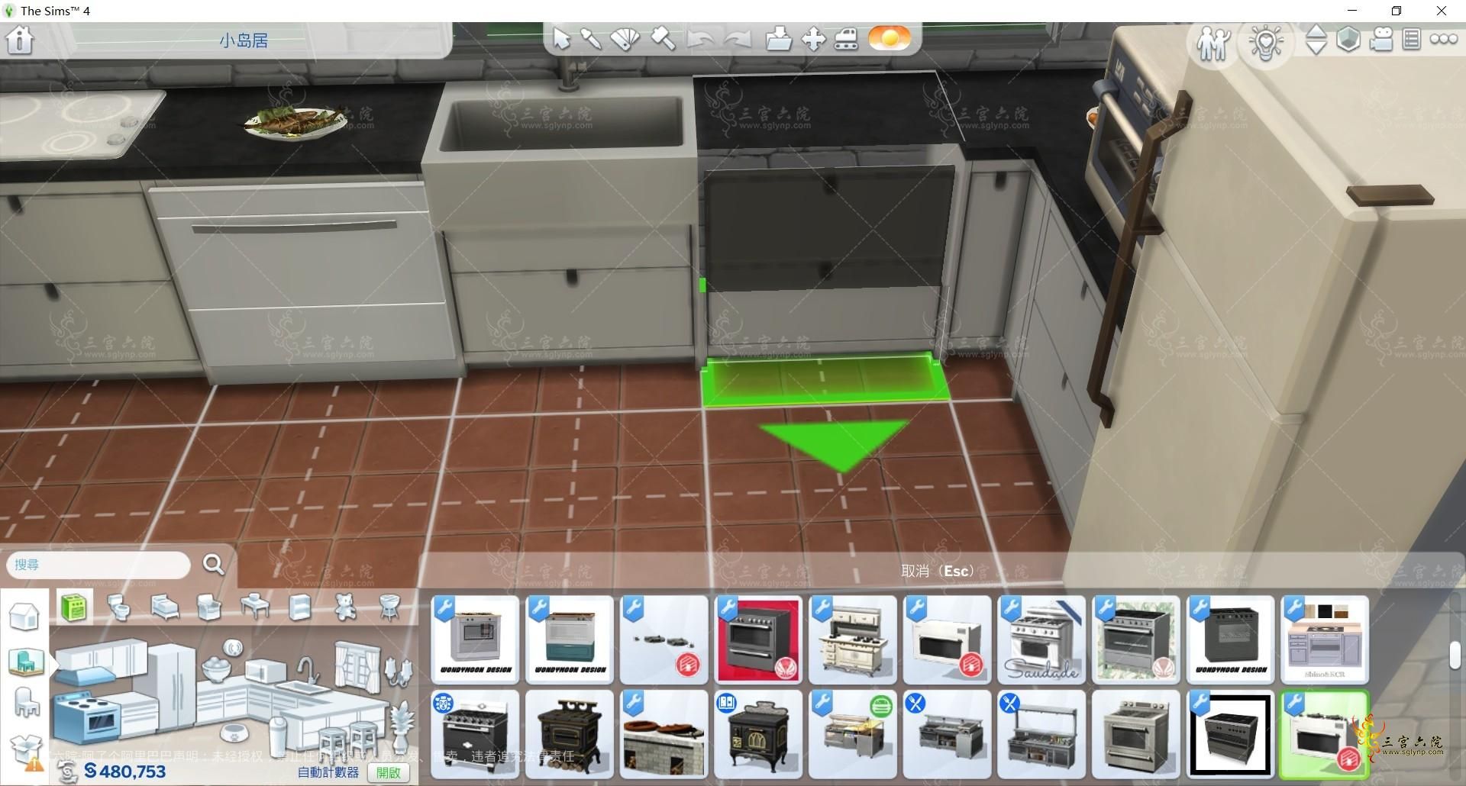
Task: Click the trash can in kitchen diagram
Action: pos(279,733)
